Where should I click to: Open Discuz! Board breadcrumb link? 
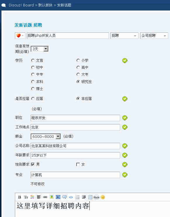click(x=21, y=5)
